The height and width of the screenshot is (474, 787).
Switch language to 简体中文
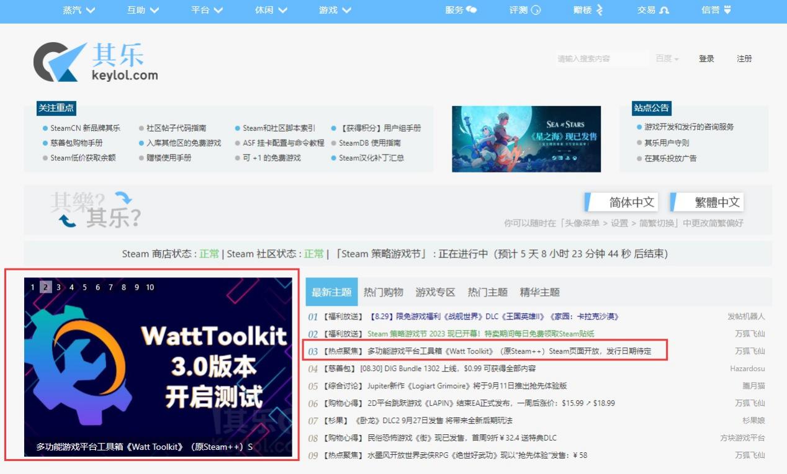(x=625, y=202)
